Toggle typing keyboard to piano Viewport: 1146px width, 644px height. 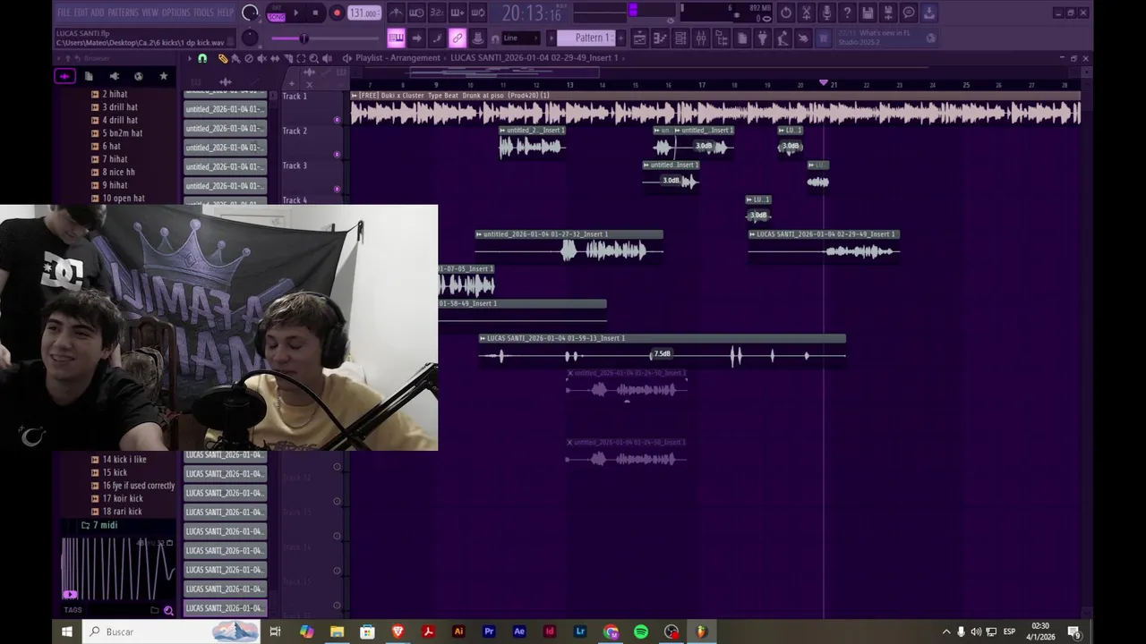396,38
